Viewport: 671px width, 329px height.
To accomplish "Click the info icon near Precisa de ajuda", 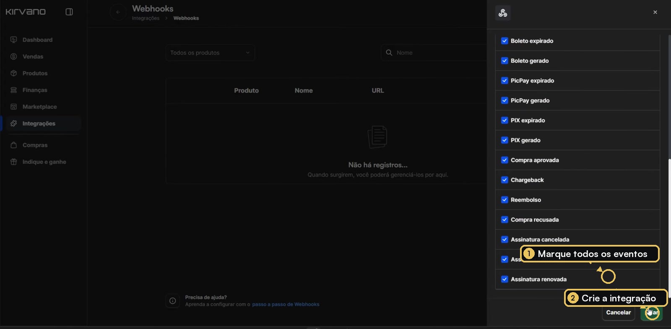I will (x=172, y=301).
